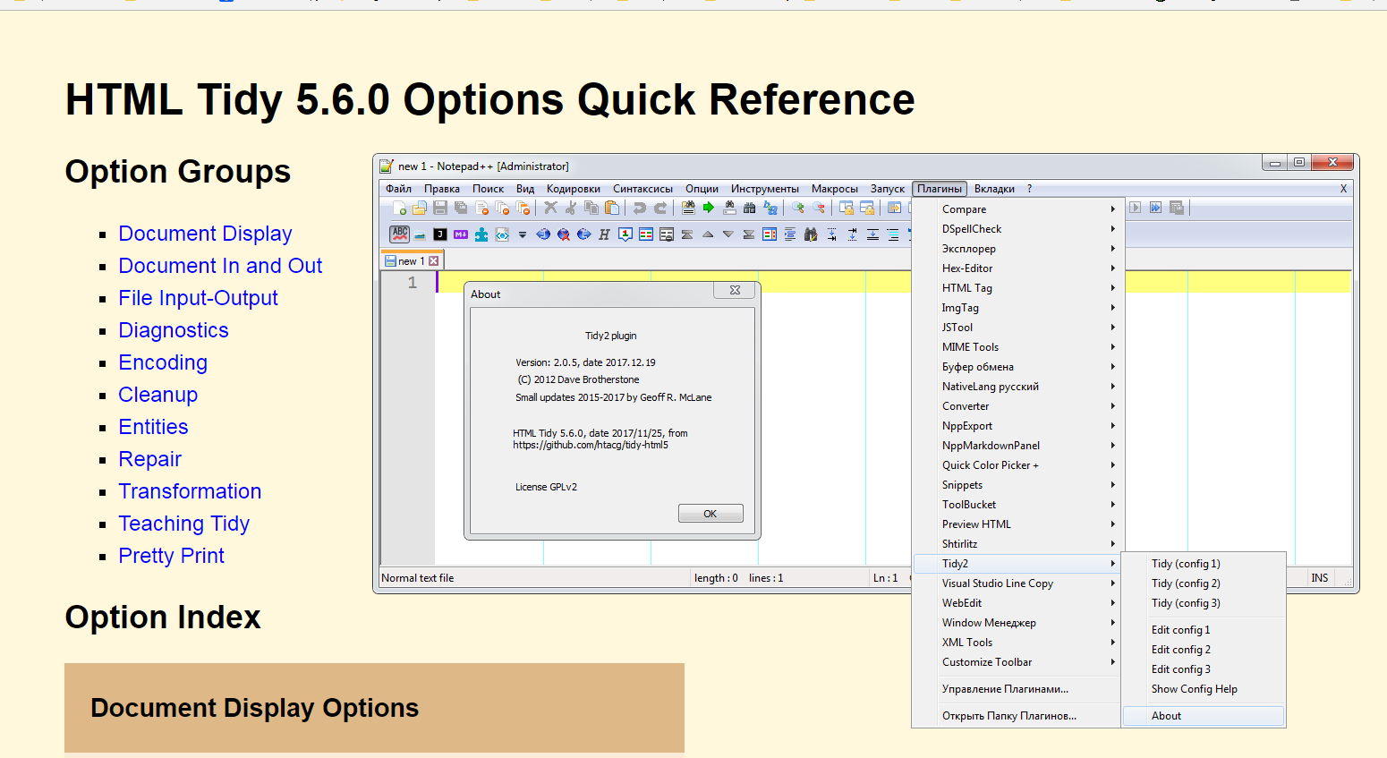Open the Diagnostics link

174,330
